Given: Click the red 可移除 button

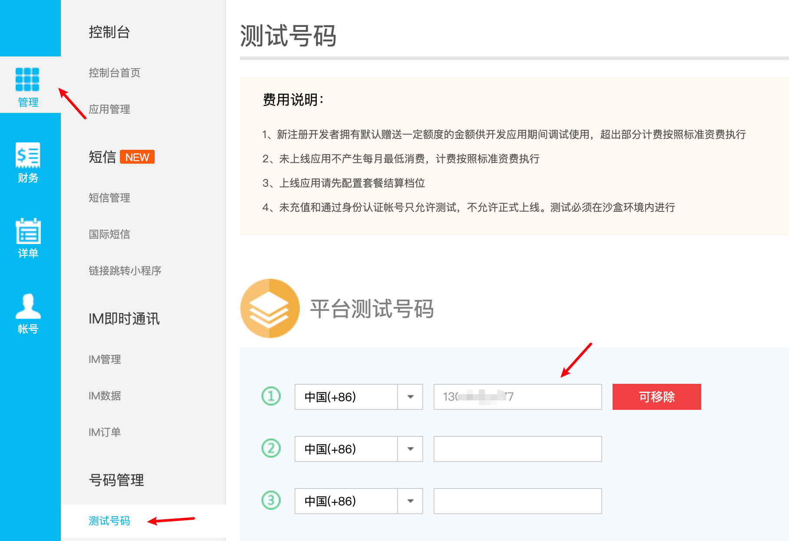Looking at the screenshot, I should click(656, 397).
